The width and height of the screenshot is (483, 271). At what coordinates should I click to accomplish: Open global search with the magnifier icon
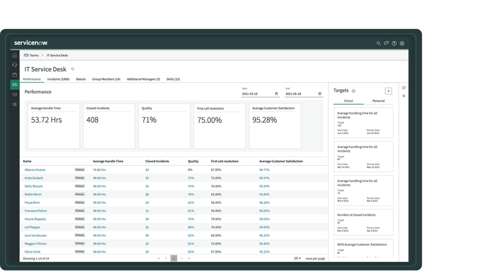(378, 43)
